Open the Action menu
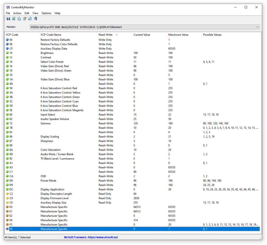The width and height of the screenshot is (267, 245). (x=17, y=13)
